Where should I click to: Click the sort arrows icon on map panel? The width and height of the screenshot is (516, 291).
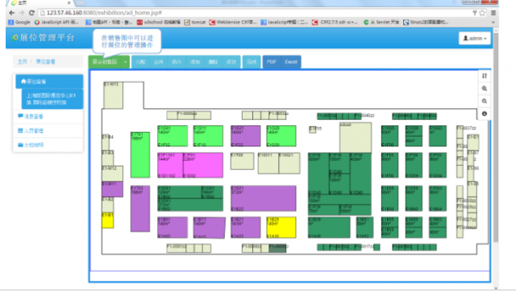tap(484, 76)
